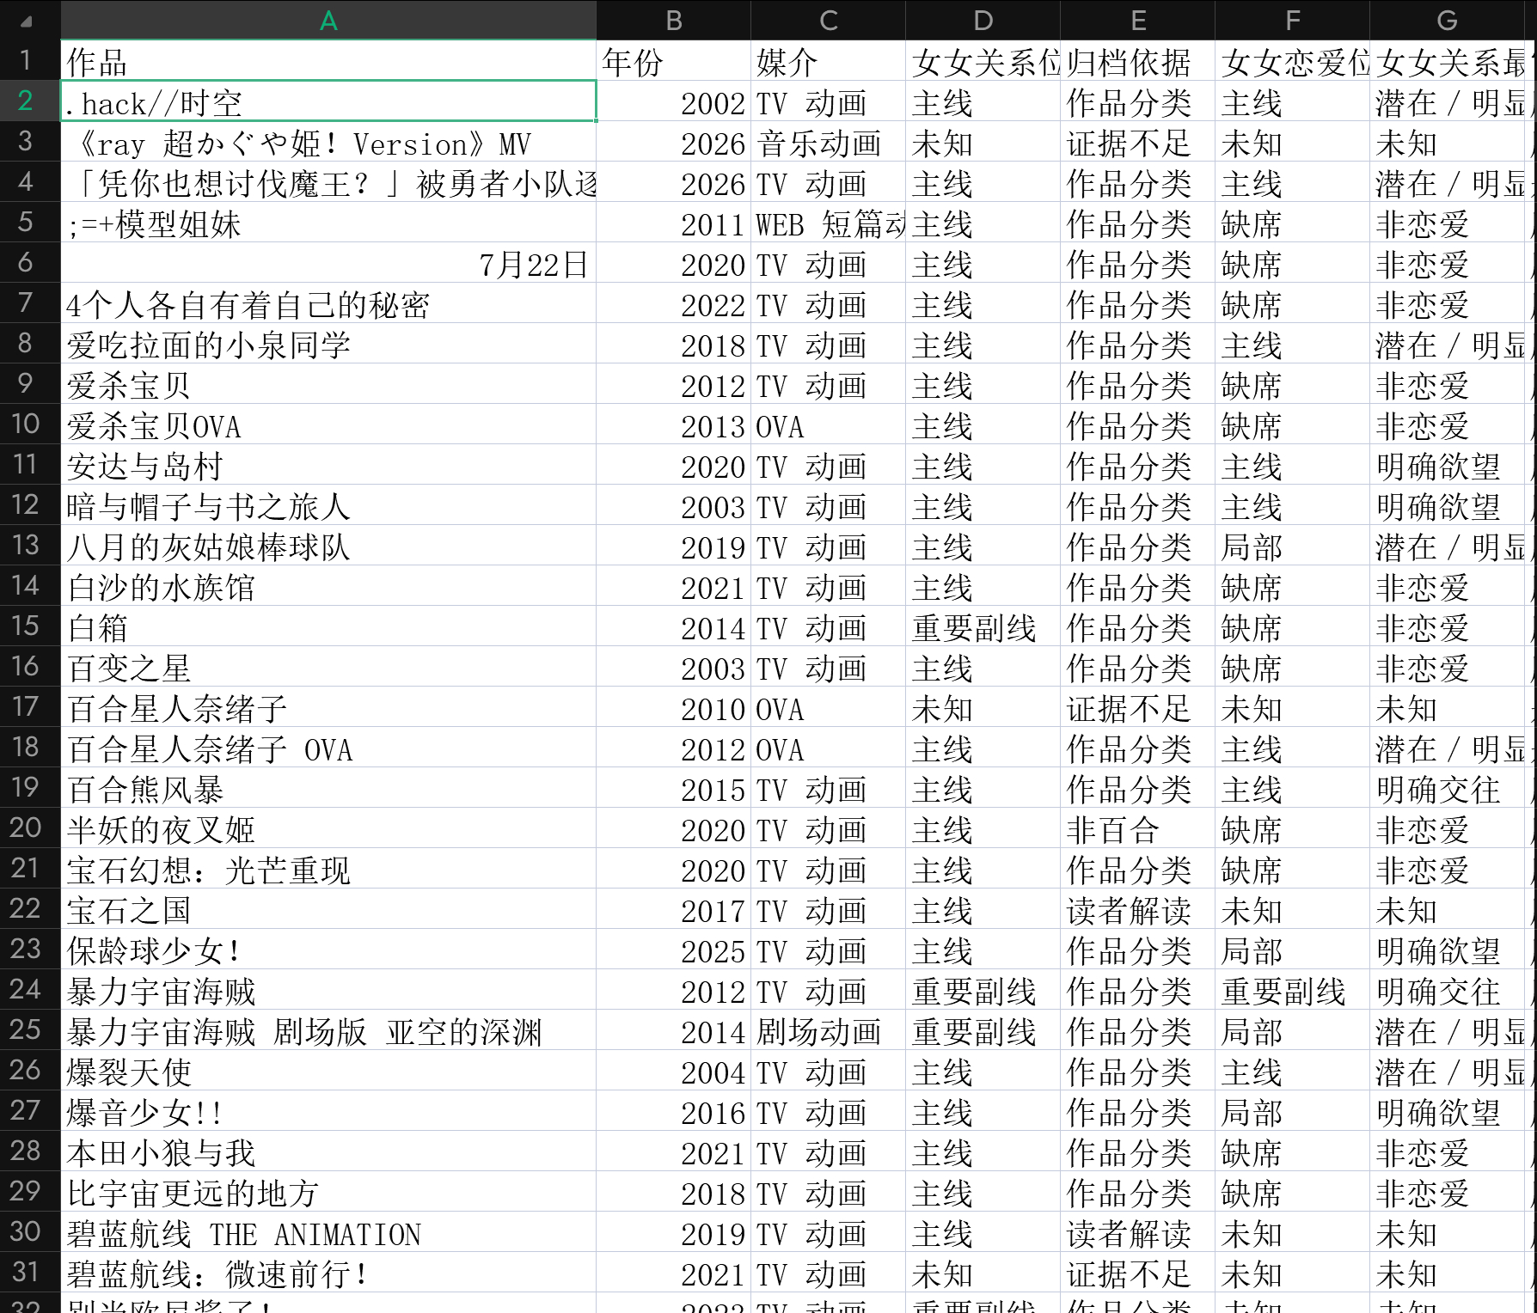Screen dimensions: 1537x1313
Task: Click the "年份" header cell
Action: [x=673, y=61]
